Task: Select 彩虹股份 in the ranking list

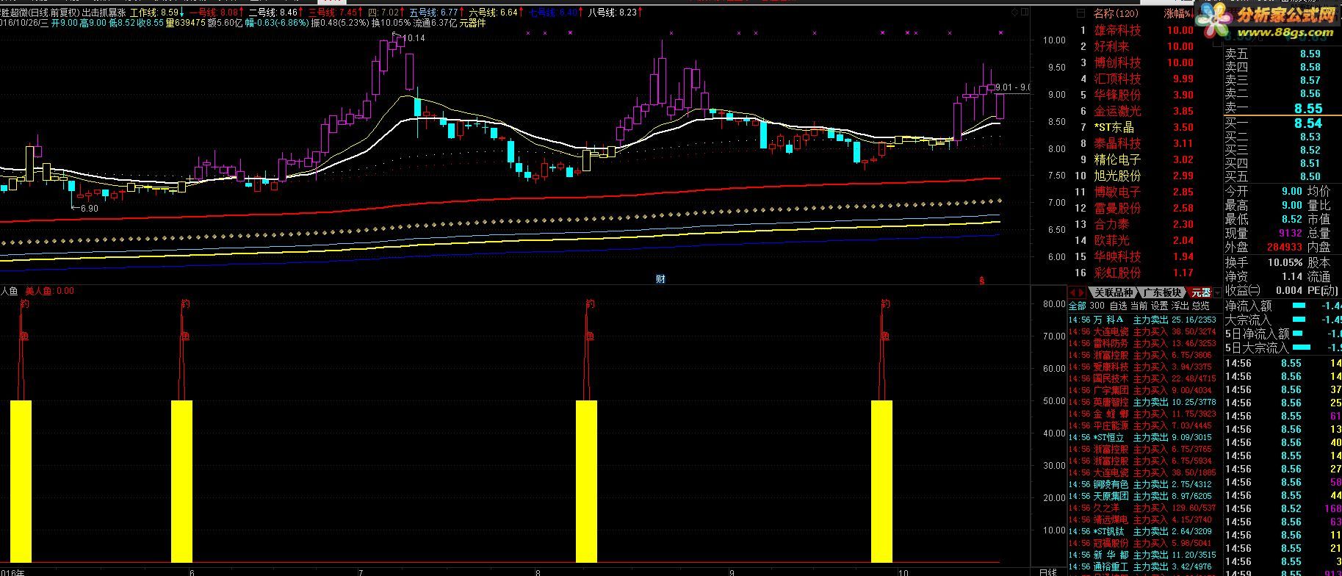Action: (1117, 273)
